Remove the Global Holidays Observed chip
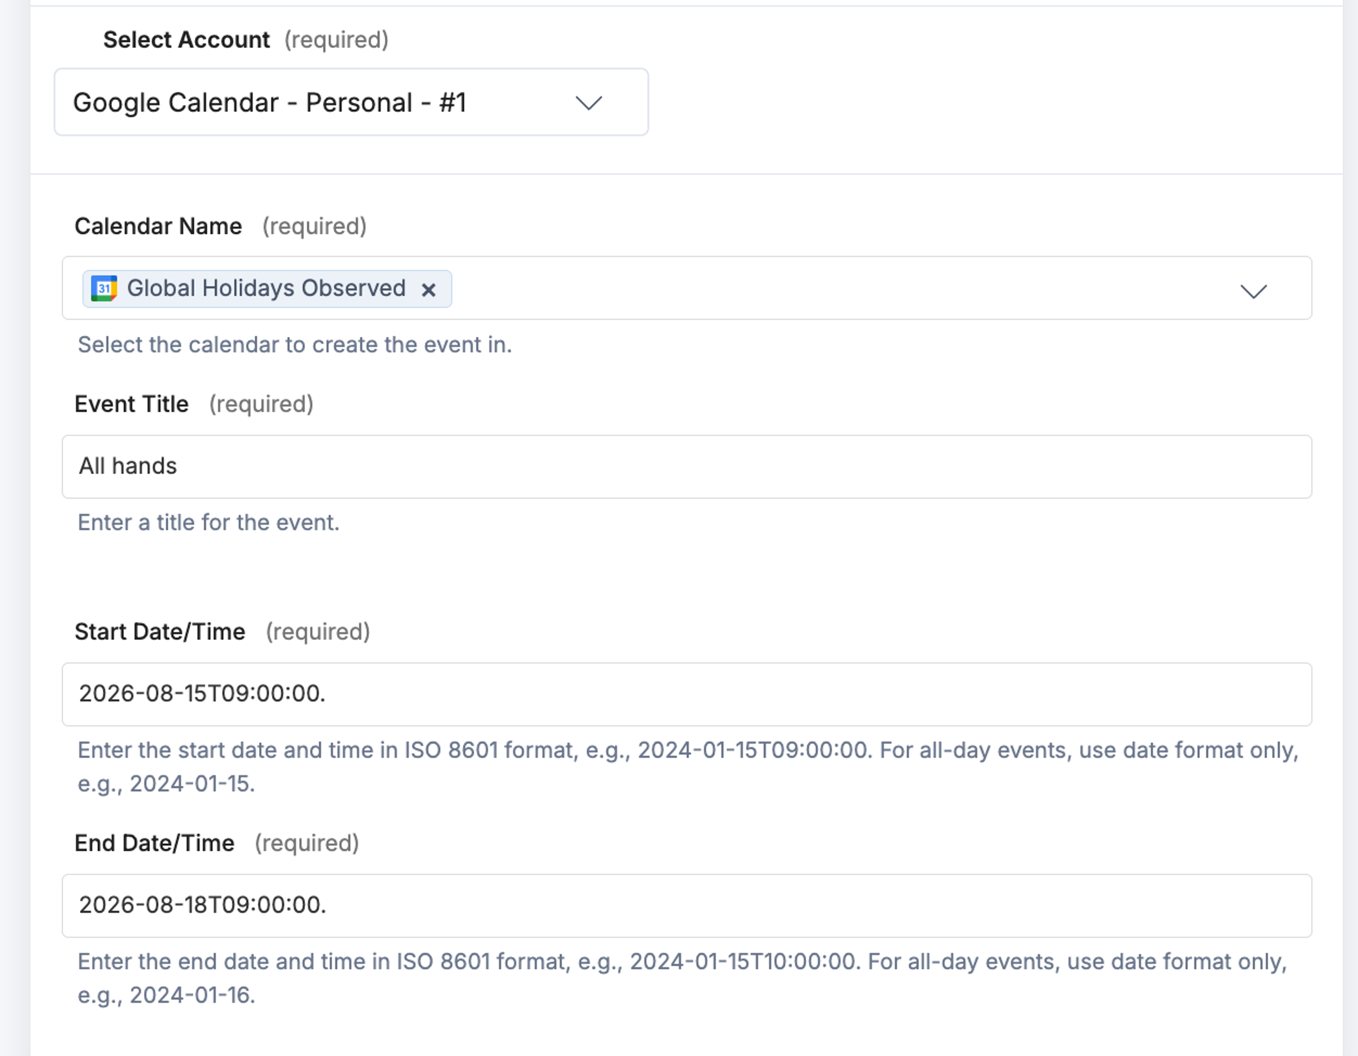Image resolution: width=1358 pixels, height=1056 pixels. point(428,290)
